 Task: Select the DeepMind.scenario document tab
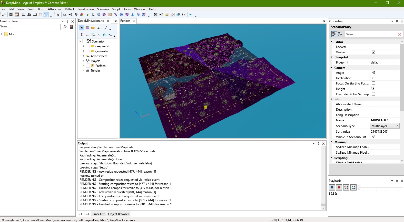click(91, 21)
